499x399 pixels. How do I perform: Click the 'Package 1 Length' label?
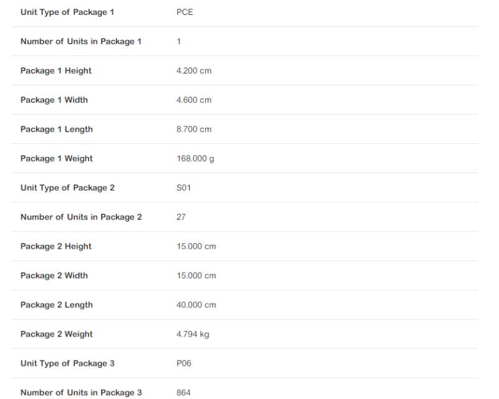[57, 130]
